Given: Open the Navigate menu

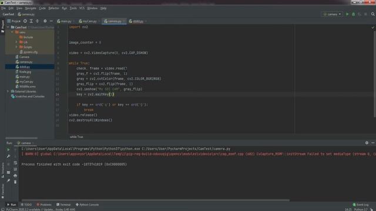Looking at the screenshot, I should (x=31, y=8).
